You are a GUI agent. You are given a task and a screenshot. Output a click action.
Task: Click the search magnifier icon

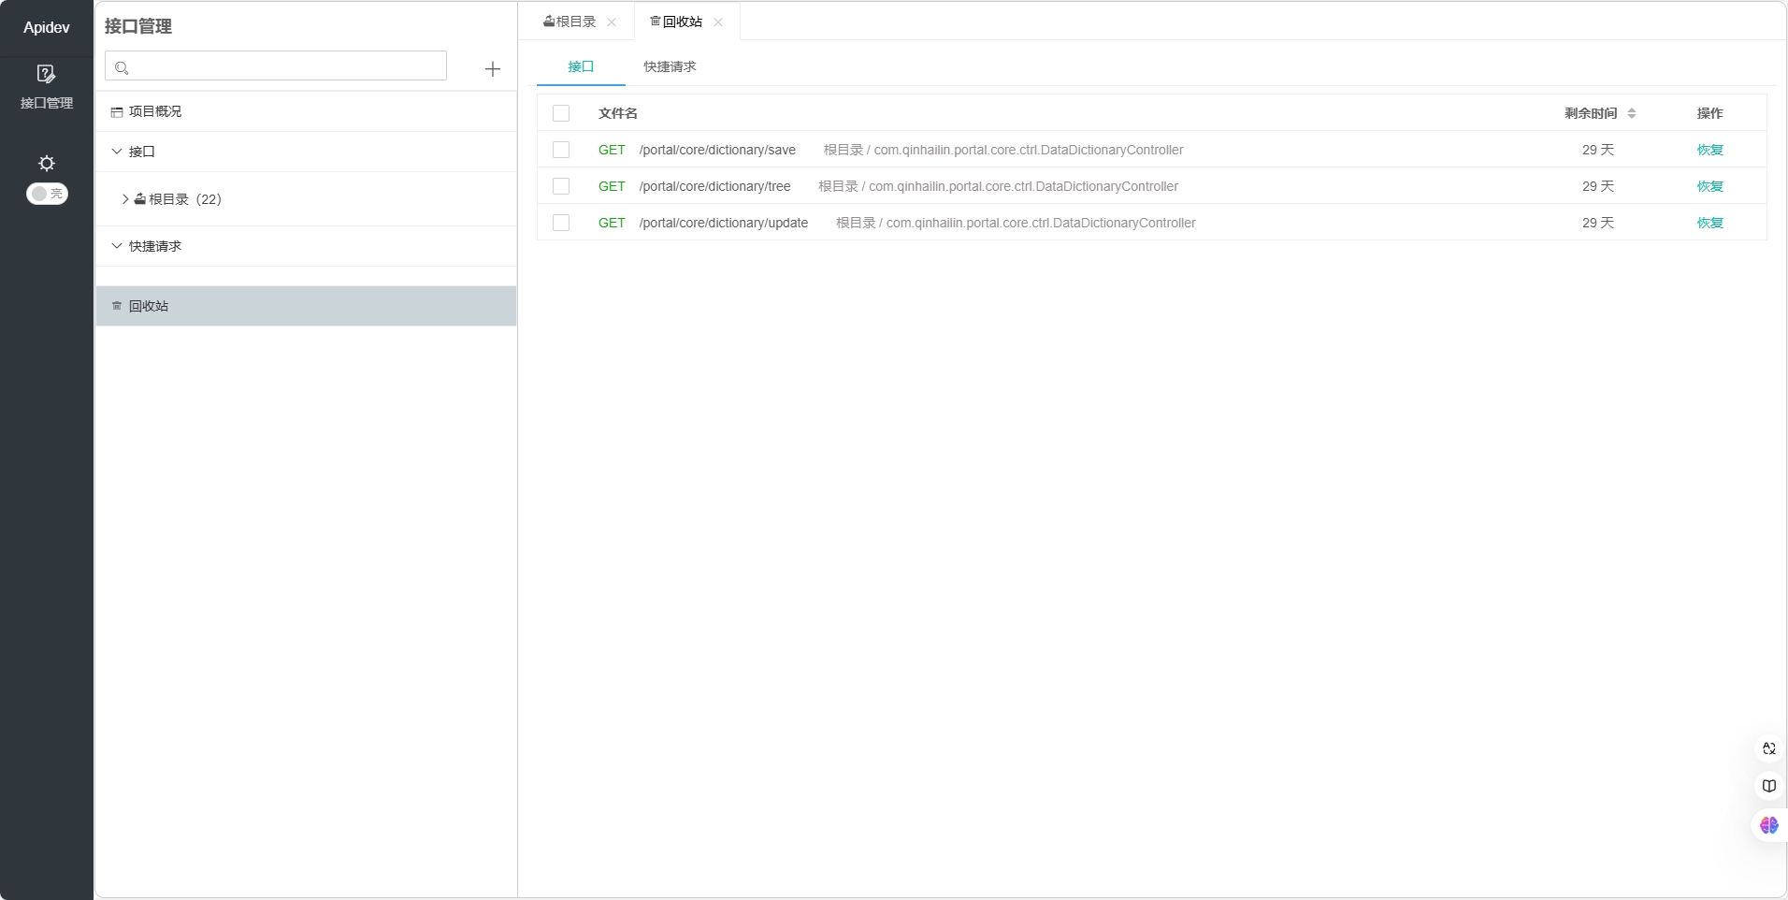point(122,68)
